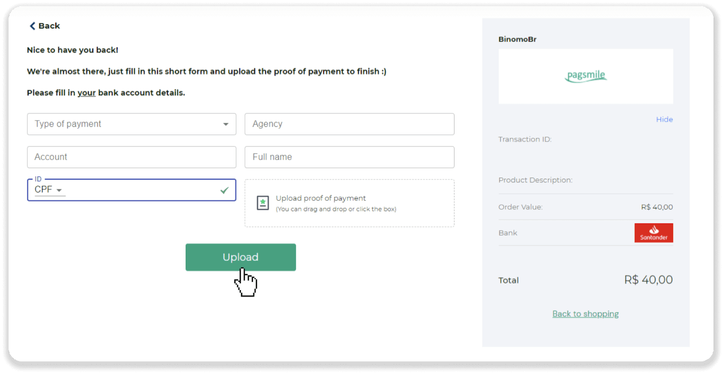Select the Back navigation label
The width and height of the screenshot is (724, 374).
pyautogui.click(x=48, y=26)
